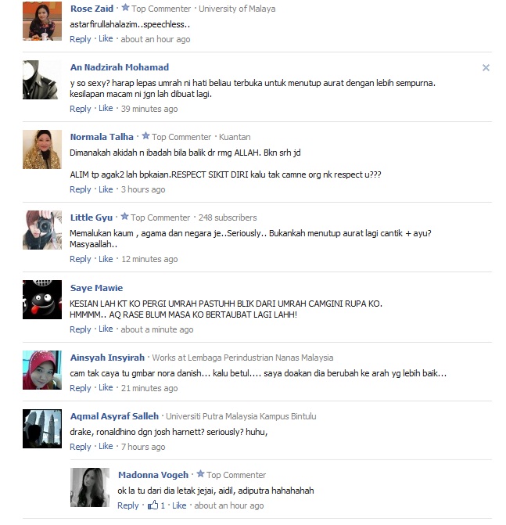Open Aqmal Asyraf Salleh's twin towers avatar

click(x=42, y=429)
